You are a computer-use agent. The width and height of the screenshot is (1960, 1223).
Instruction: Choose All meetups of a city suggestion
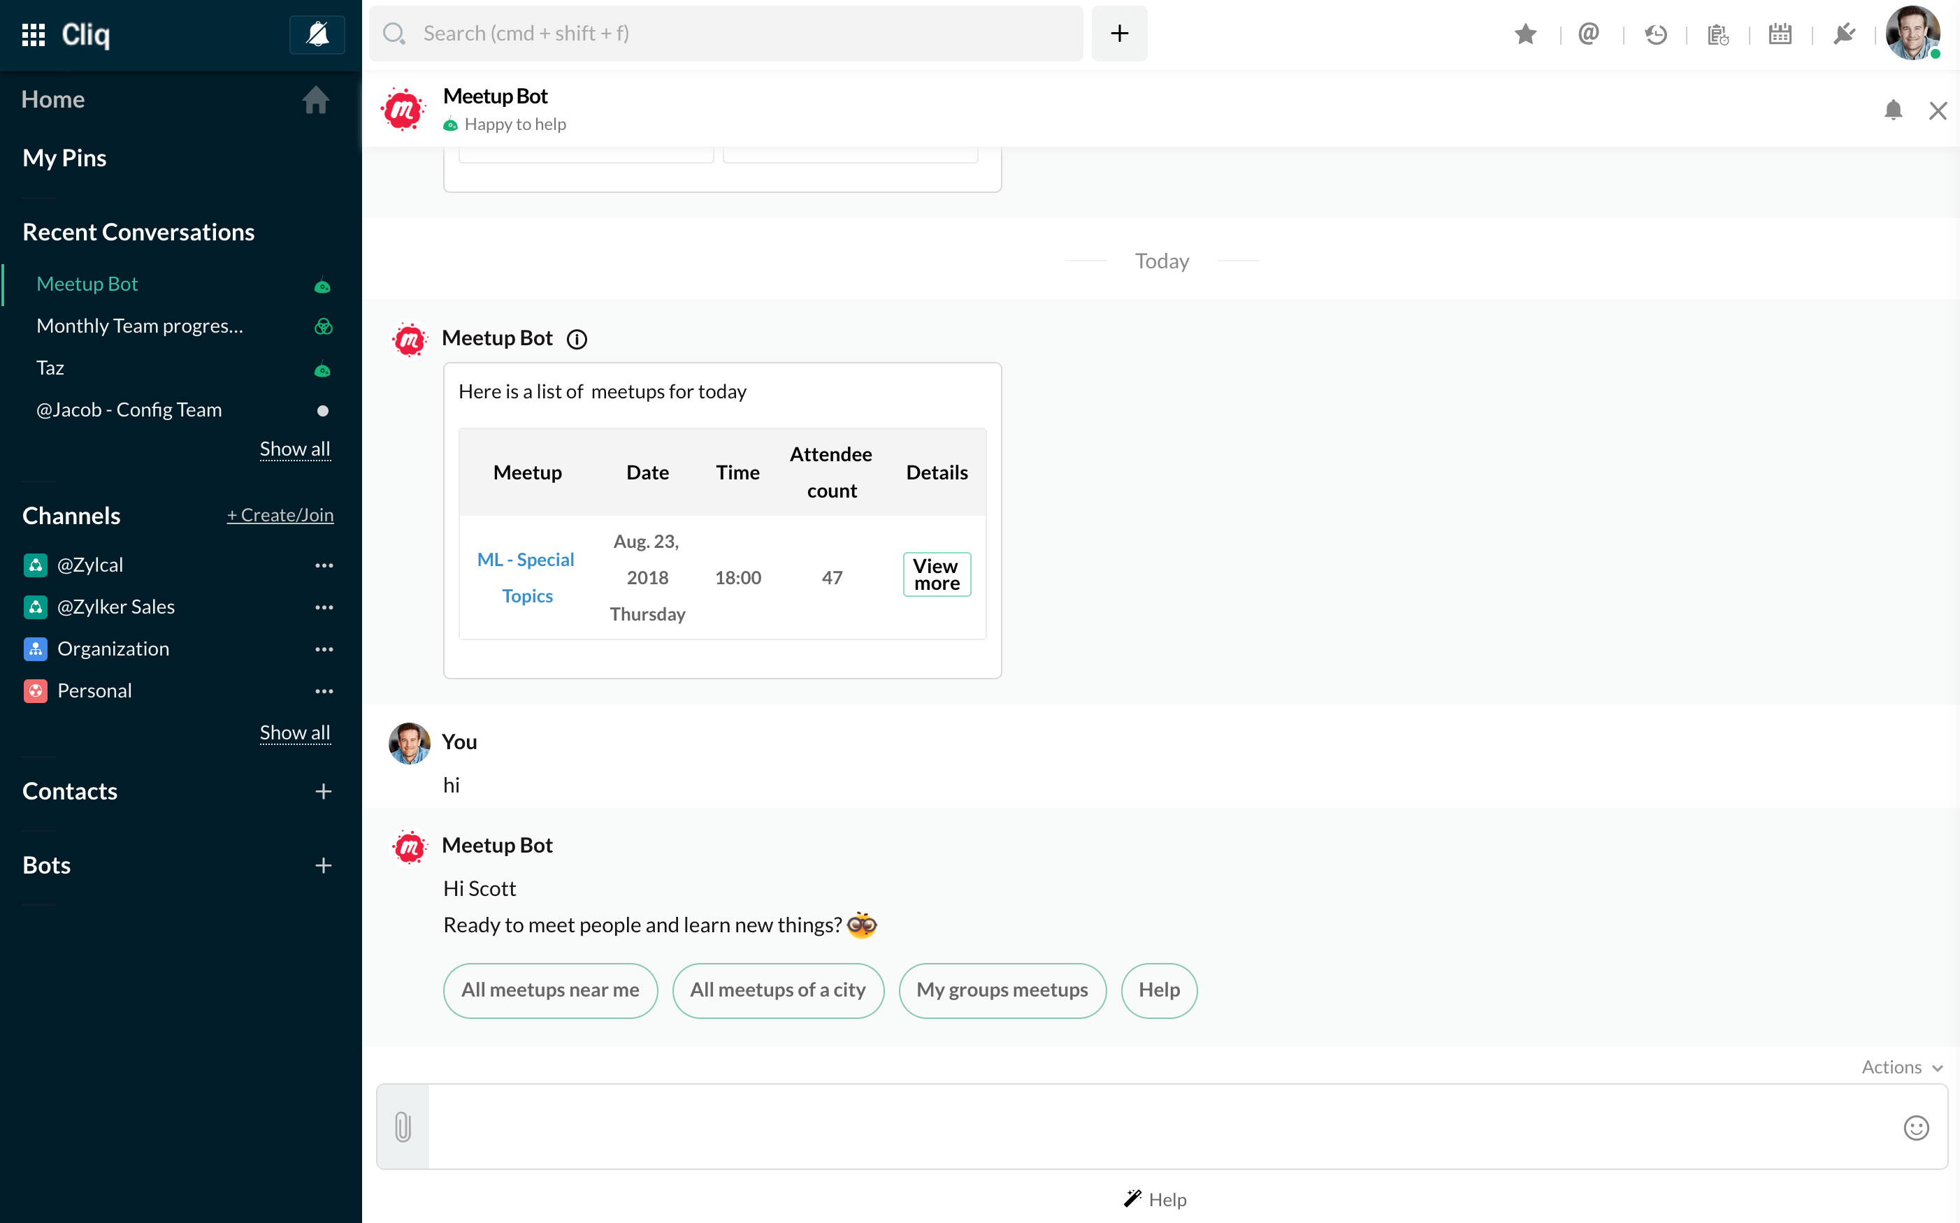[777, 990]
